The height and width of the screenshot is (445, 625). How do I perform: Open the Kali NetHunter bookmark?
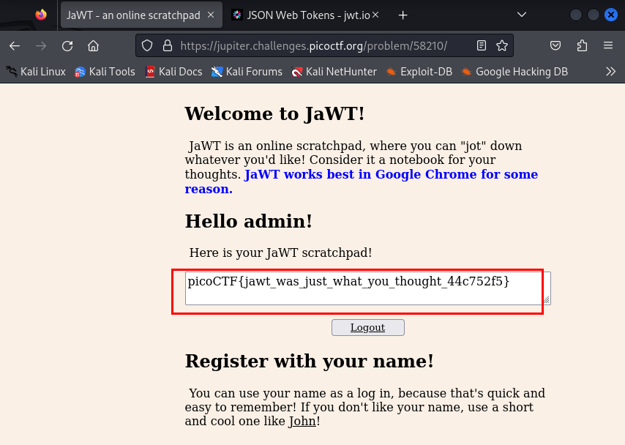pos(334,72)
